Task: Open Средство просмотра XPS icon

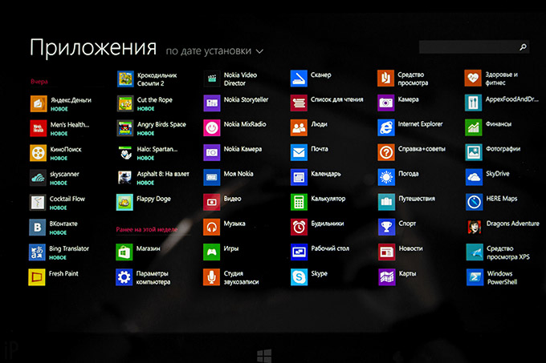Action: [x=475, y=252]
